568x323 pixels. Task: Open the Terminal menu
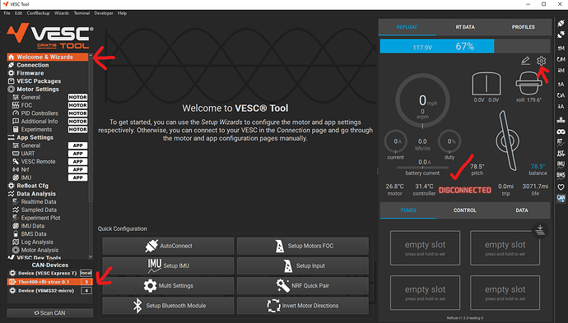pyautogui.click(x=81, y=13)
